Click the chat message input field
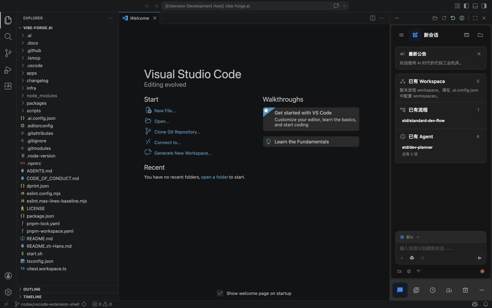The width and height of the screenshot is (492, 308). [441, 248]
